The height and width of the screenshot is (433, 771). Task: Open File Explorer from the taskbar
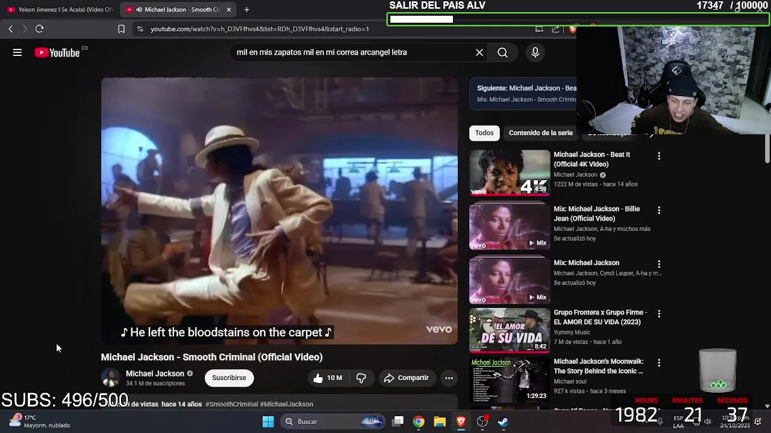point(440,422)
